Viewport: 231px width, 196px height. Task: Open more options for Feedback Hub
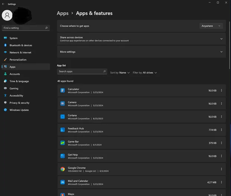tap(221, 130)
